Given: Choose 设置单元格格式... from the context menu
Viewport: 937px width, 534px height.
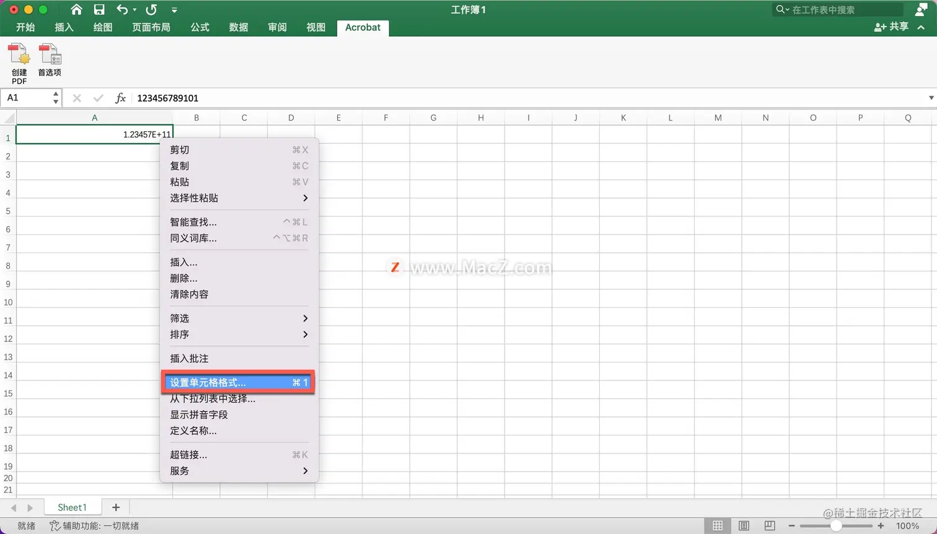Looking at the screenshot, I should [x=239, y=383].
